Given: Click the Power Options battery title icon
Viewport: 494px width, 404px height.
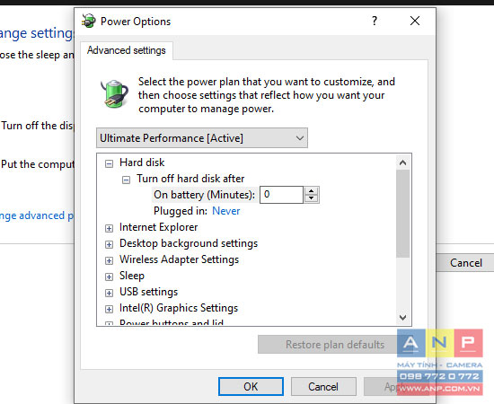Looking at the screenshot, I should 89,21.
